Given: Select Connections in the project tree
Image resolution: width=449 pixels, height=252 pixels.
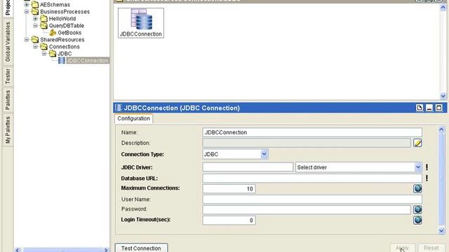Looking at the screenshot, I should [64, 47].
